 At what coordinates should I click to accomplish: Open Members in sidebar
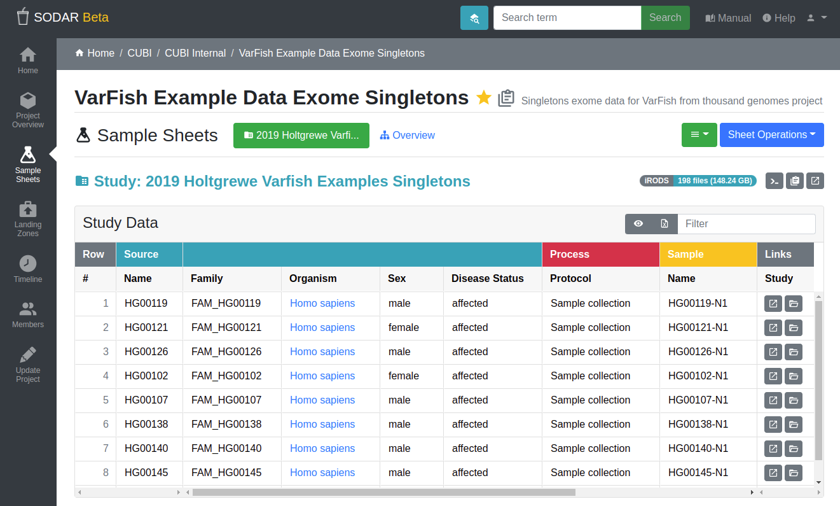pos(28,315)
